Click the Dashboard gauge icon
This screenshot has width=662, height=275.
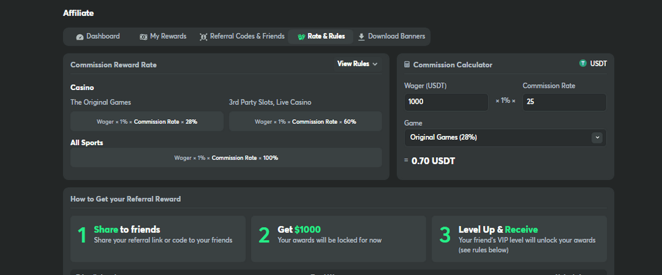[x=79, y=37]
